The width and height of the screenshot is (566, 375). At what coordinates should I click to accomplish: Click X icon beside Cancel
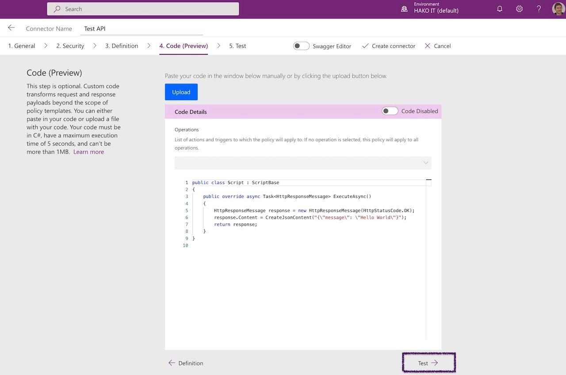[x=427, y=46]
